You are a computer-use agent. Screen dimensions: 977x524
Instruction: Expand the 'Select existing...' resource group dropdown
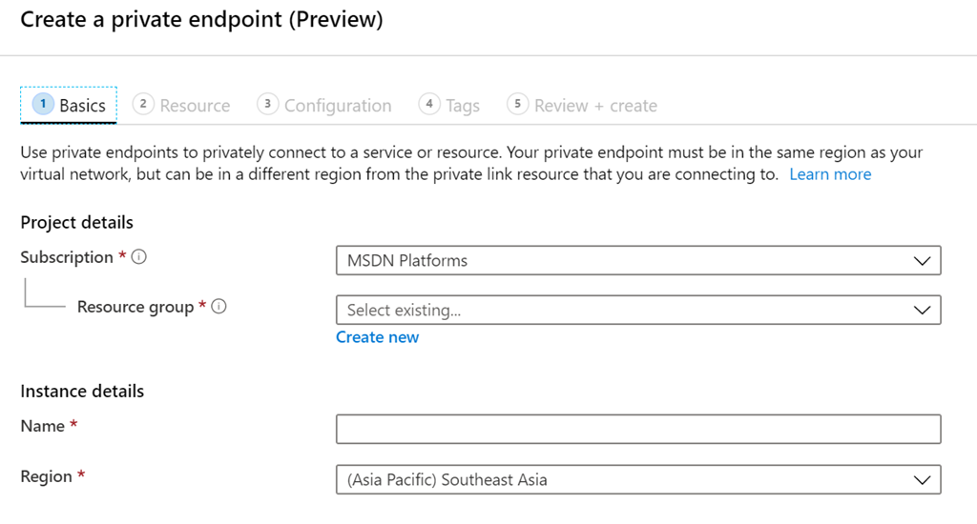pyautogui.click(x=637, y=310)
